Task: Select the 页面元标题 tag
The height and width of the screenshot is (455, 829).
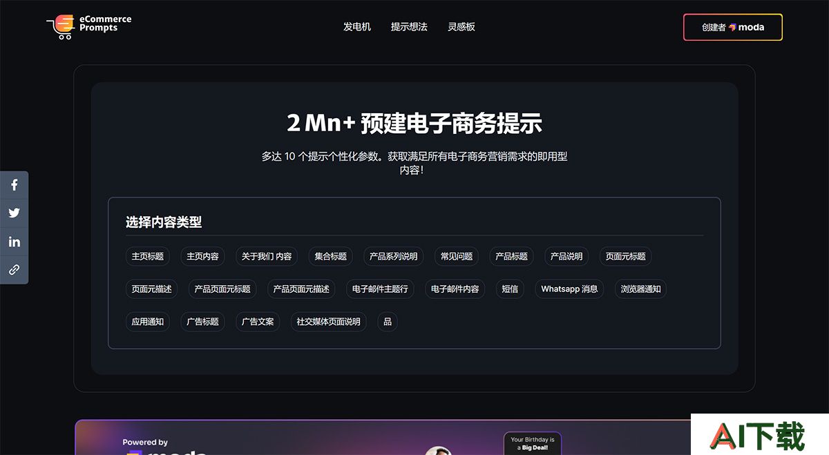Action: click(626, 256)
